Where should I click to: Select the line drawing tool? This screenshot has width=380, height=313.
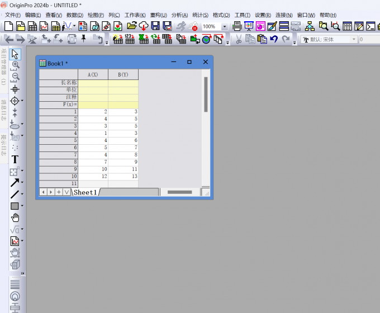click(x=15, y=194)
